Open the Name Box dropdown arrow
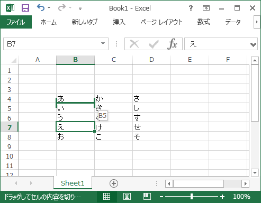Screen dimensions: 261x203 (x=103, y=43)
